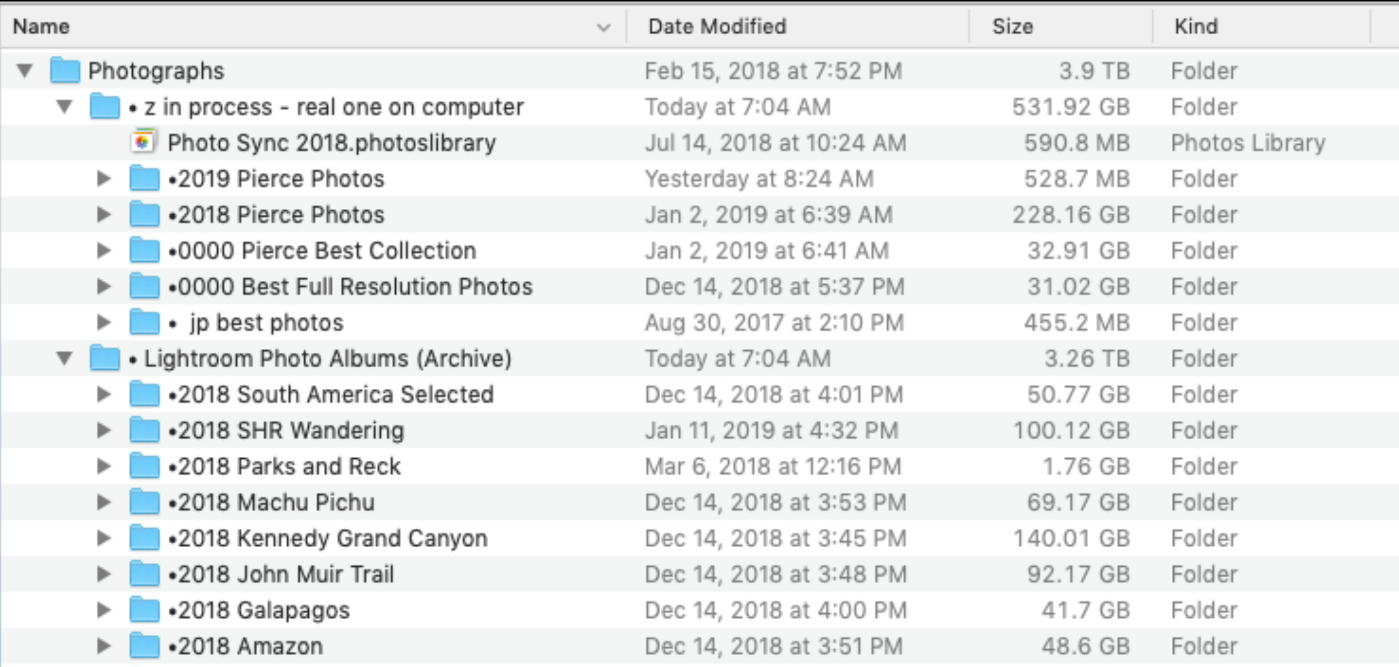Collapse the z in process folder triangle
The width and height of the screenshot is (1399, 667).
coord(65,106)
